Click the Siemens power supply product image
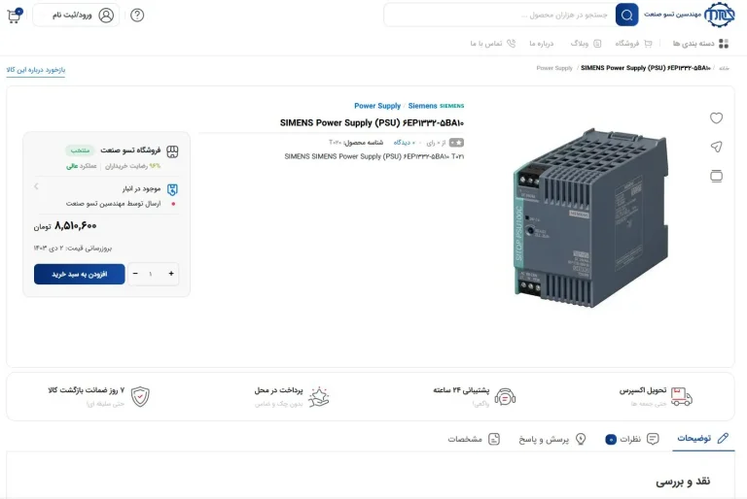Screen dimensions: 747x499 590,216
